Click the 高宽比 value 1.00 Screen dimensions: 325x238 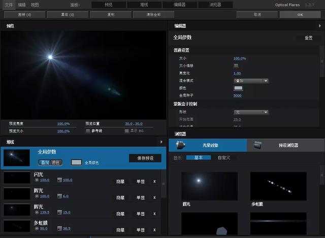[x=237, y=73]
